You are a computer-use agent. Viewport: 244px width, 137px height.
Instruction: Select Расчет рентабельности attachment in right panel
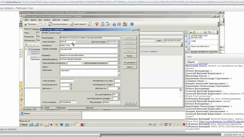[201, 47]
